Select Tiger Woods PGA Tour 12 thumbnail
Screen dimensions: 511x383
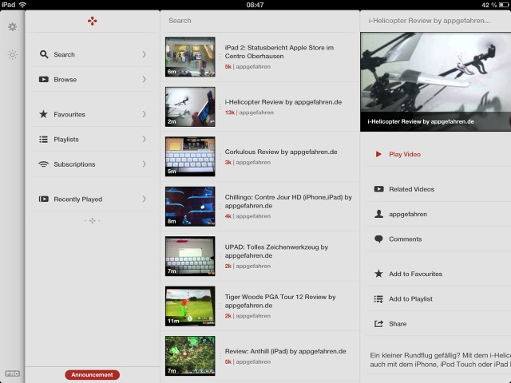click(190, 307)
